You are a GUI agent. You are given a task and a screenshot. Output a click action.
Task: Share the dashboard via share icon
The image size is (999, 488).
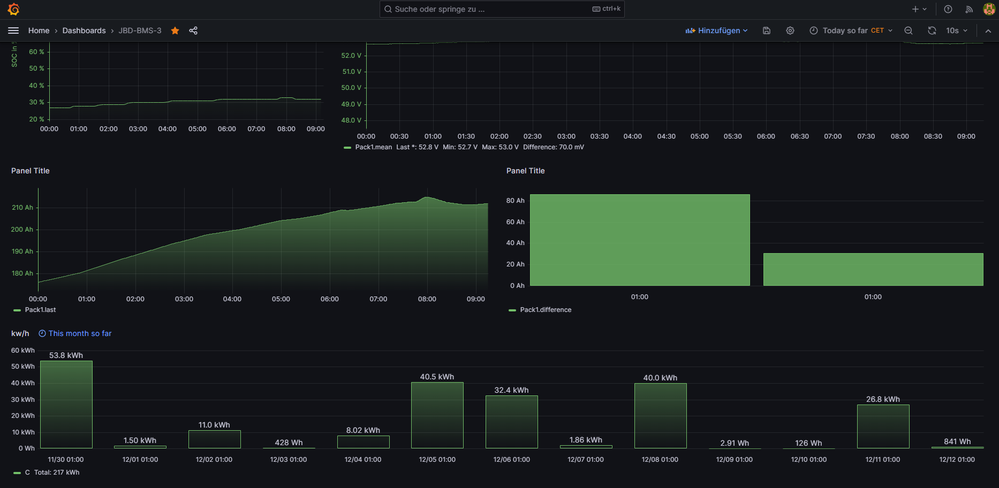(x=193, y=30)
